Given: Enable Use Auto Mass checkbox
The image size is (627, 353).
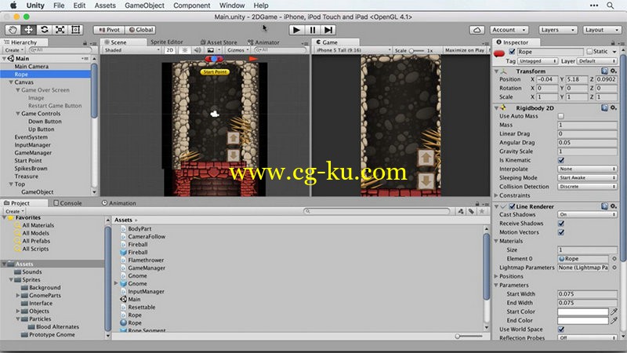Looking at the screenshot, I should click(561, 116).
